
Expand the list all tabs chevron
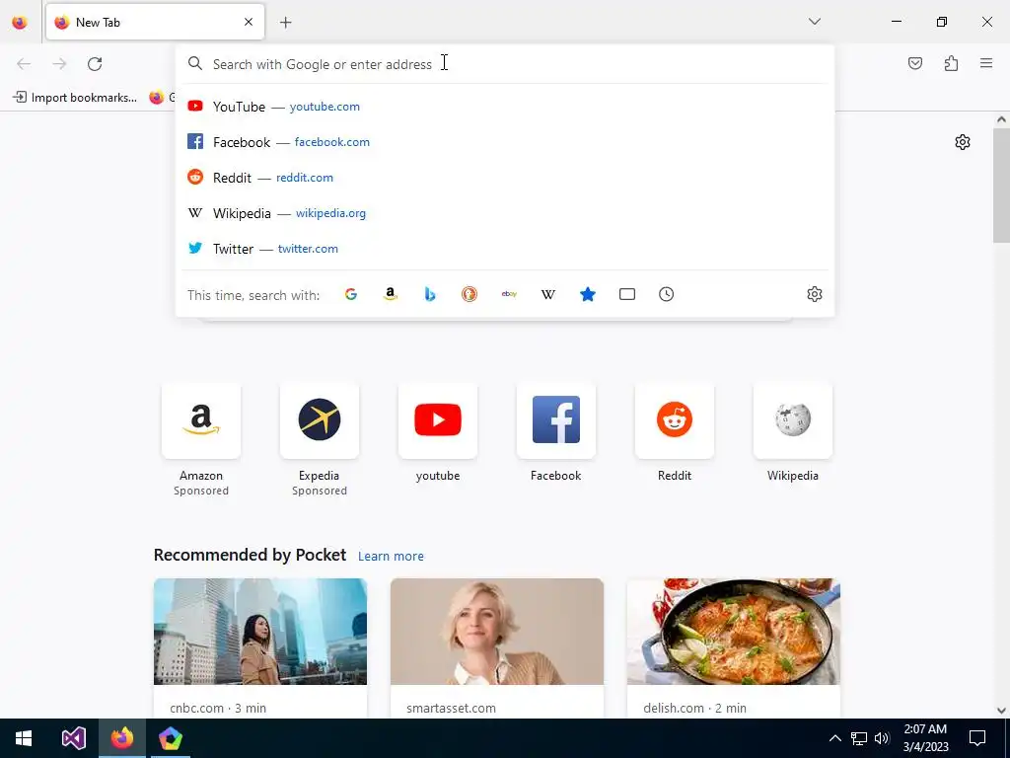pos(814,22)
